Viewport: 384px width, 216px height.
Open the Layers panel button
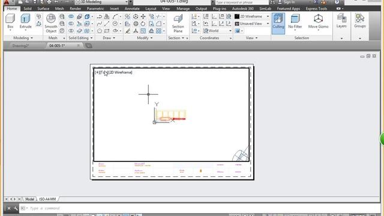click(x=341, y=21)
